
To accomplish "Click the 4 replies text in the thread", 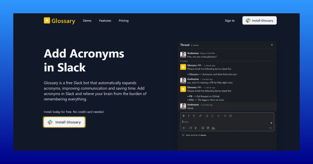I will click(x=184, y=61).
